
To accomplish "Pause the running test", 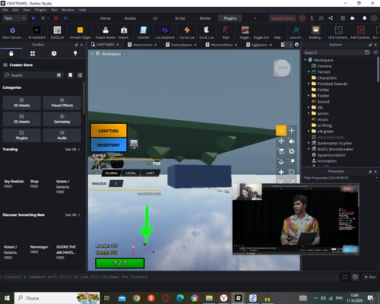I will [x=43, y=18].
